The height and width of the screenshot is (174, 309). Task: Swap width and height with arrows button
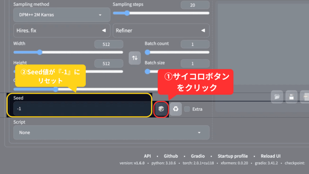click(135, 58)
